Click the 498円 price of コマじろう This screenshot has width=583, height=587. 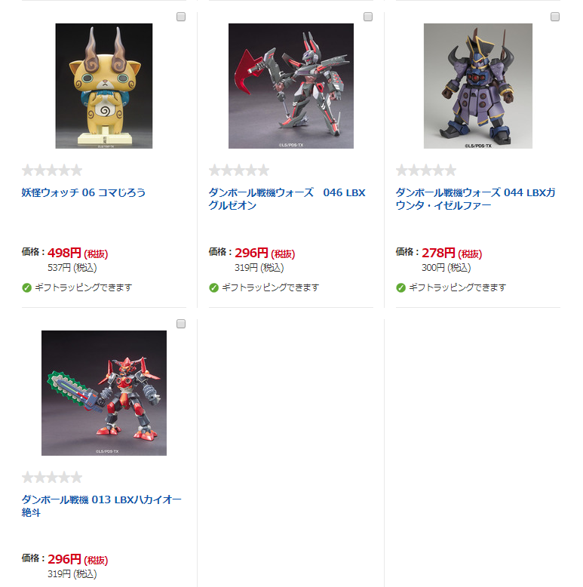click(64, 253)
